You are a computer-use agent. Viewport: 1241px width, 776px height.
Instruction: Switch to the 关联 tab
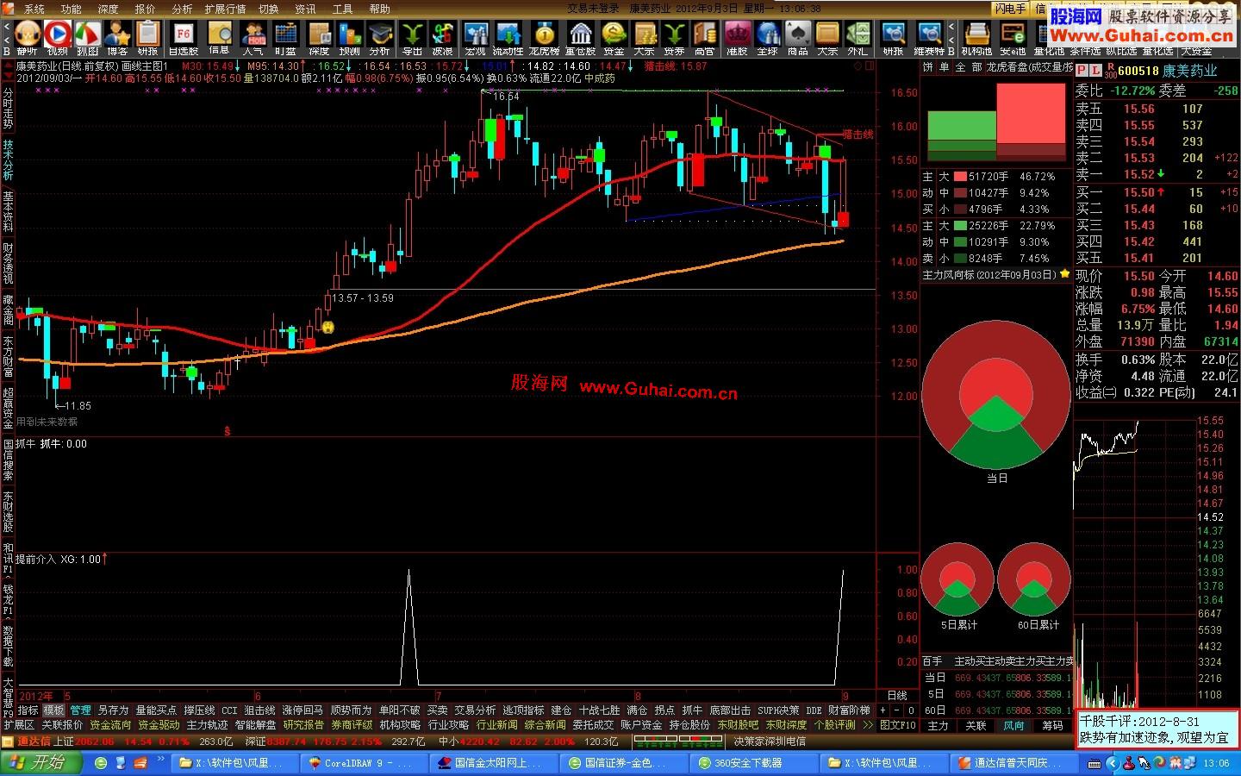976,726
